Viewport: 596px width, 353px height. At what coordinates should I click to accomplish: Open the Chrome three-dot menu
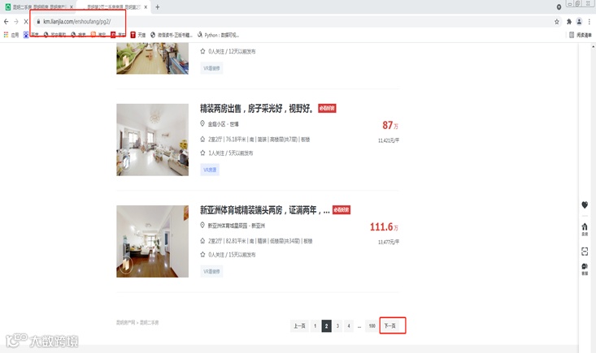click(x=589, y=22)
